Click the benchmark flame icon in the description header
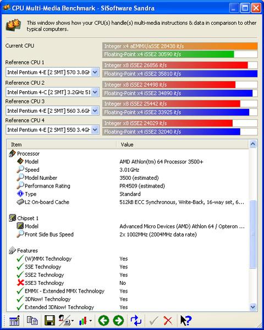Image resolution: width=264 pixels, height=330 pixels. (14, 25)
